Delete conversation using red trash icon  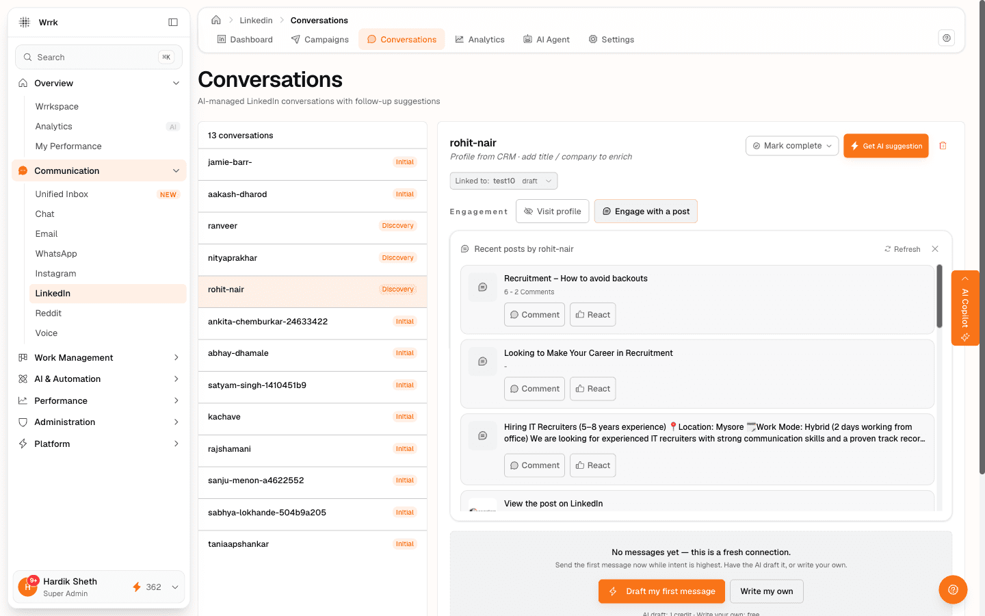click(943, 146)
